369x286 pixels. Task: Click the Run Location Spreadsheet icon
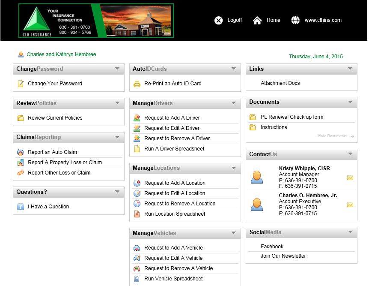[137, 214]
